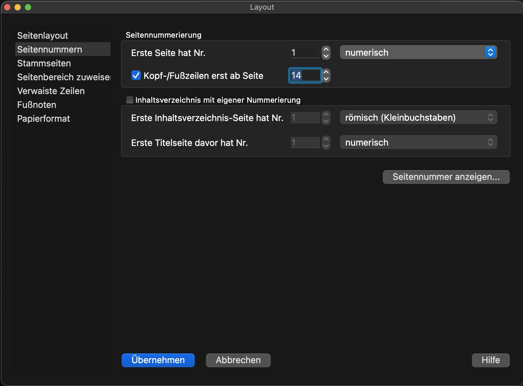Open 'Fußnoten' settings in sidebar
Image resolution: width=523 pixels, height=386 pixels.
pos(37,105)
